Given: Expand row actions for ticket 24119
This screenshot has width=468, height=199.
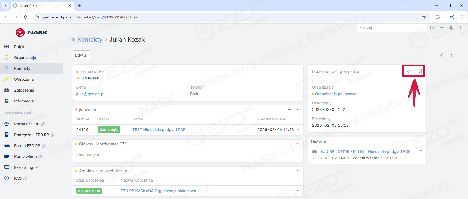Looking at the screenshot, I should pos(298,130).
